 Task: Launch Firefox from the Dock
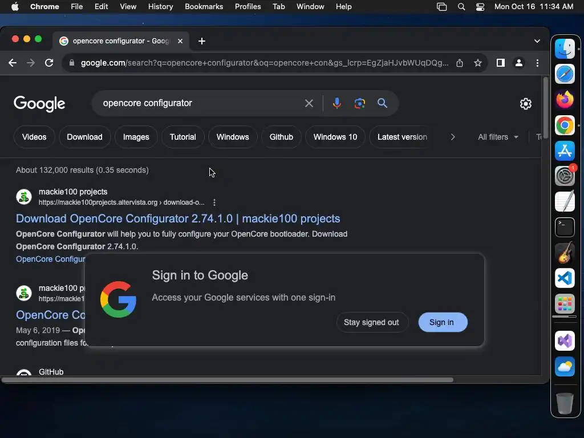point(565,99)
